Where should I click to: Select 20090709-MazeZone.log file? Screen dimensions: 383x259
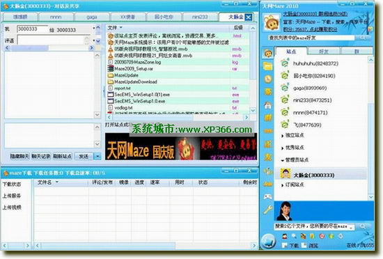tap(134, 62)
